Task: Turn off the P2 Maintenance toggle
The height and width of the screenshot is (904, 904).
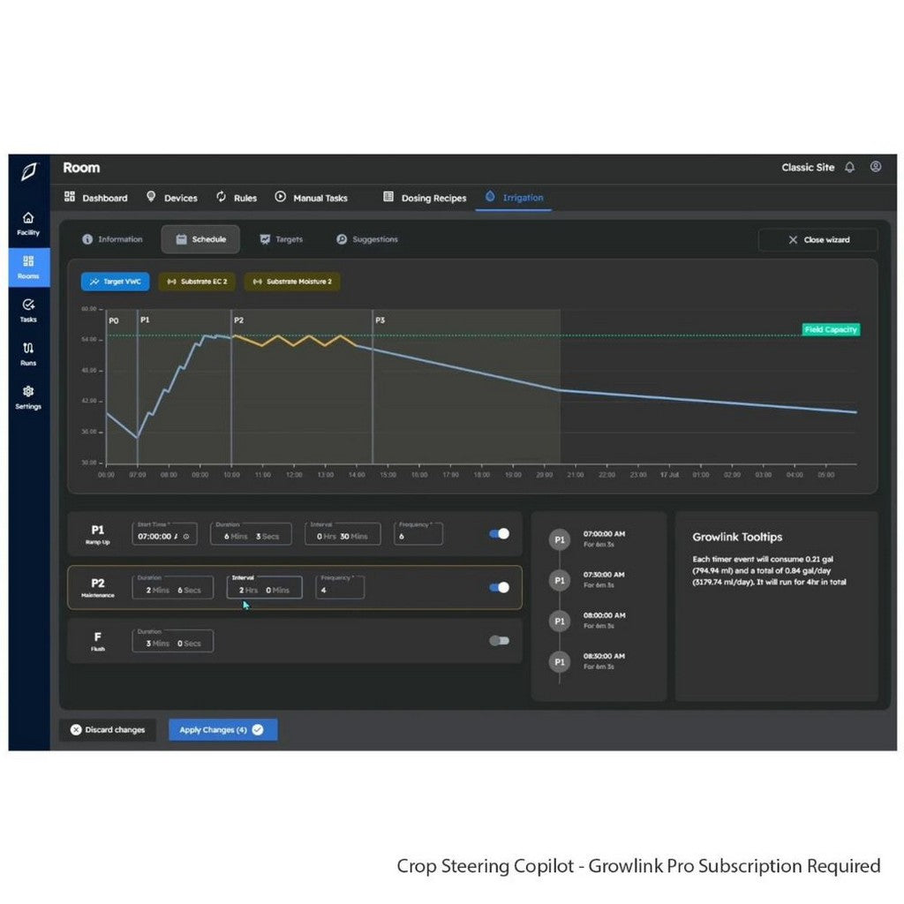Action: click(x=500, y=587)
